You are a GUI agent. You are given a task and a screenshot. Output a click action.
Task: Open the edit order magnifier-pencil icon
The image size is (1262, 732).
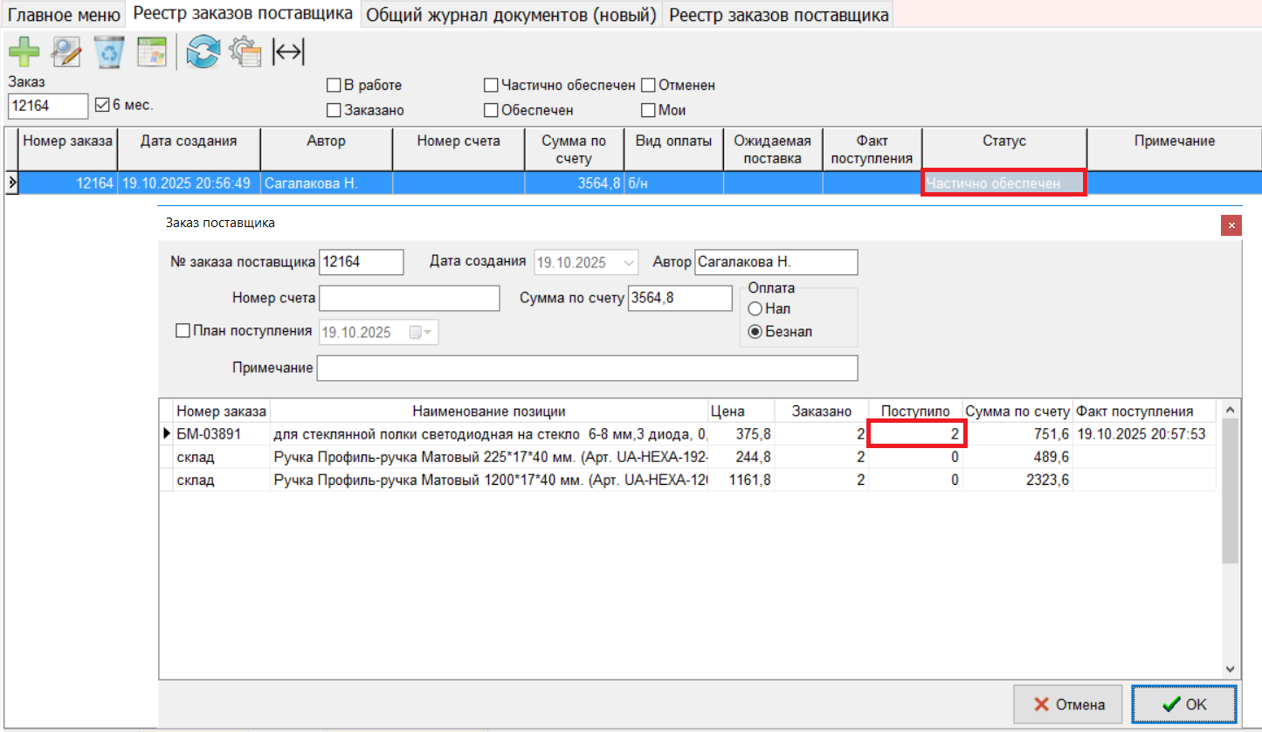(66, 52)
